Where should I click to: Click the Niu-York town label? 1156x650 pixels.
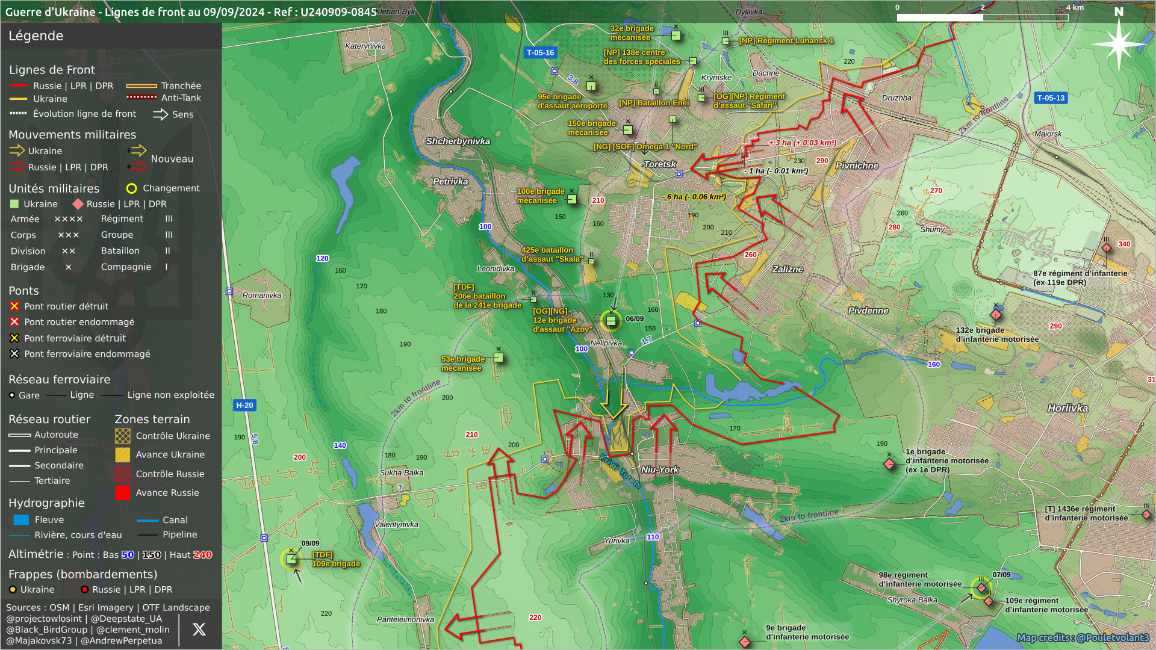[x=660, y=469]
